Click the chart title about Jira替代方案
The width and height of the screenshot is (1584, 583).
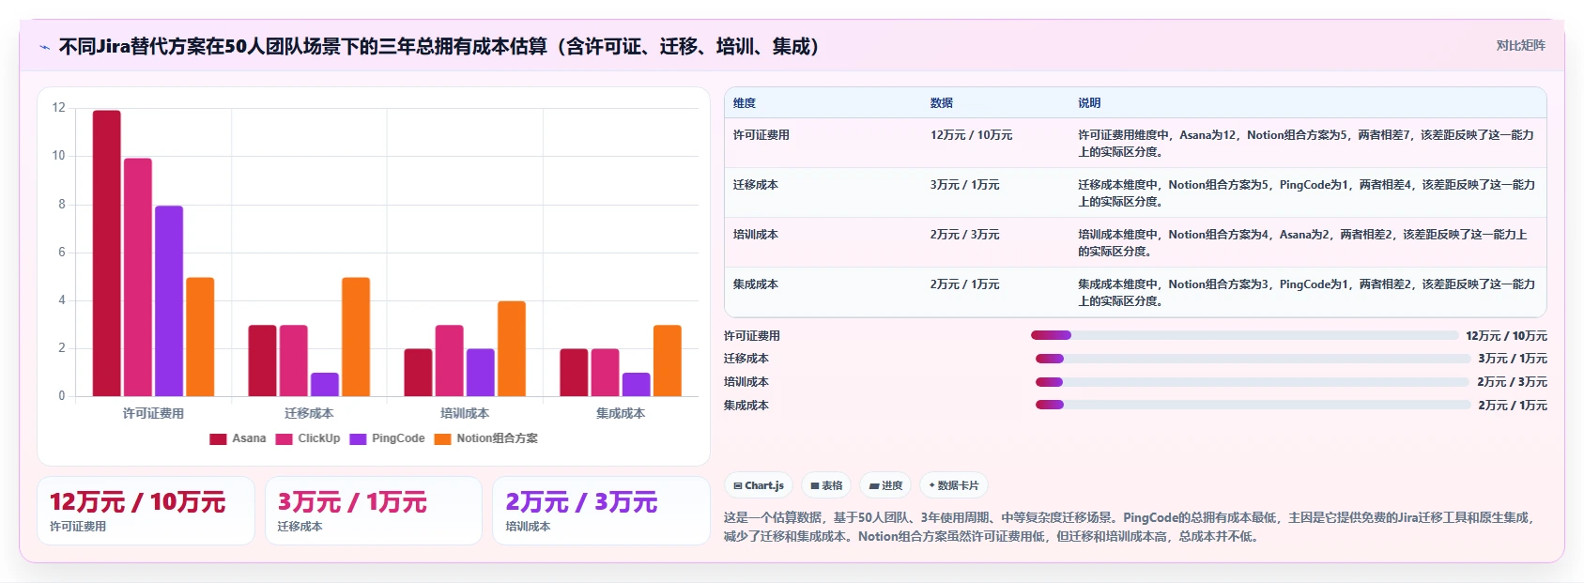tap(439, 46)
